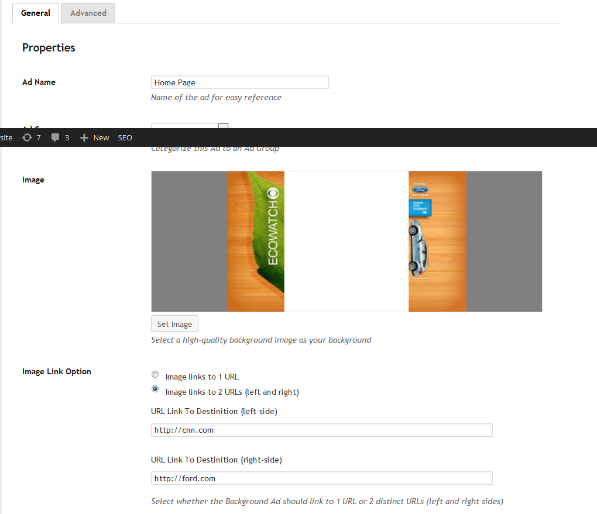597x514 pixels.
Task: Open the Advanced tab
Action: pos(88,13)
